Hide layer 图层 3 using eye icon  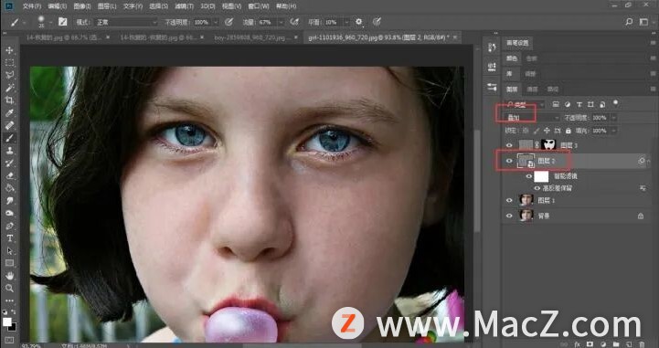[509, 145]
